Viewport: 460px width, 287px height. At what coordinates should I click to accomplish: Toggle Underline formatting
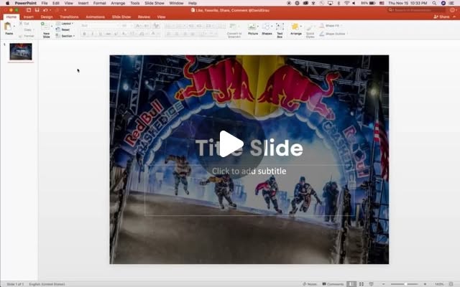101,34
